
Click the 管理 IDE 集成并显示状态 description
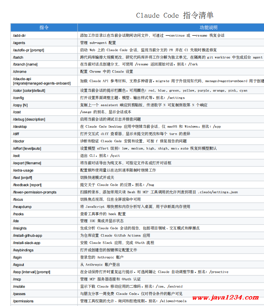click(x=102, y=221)
